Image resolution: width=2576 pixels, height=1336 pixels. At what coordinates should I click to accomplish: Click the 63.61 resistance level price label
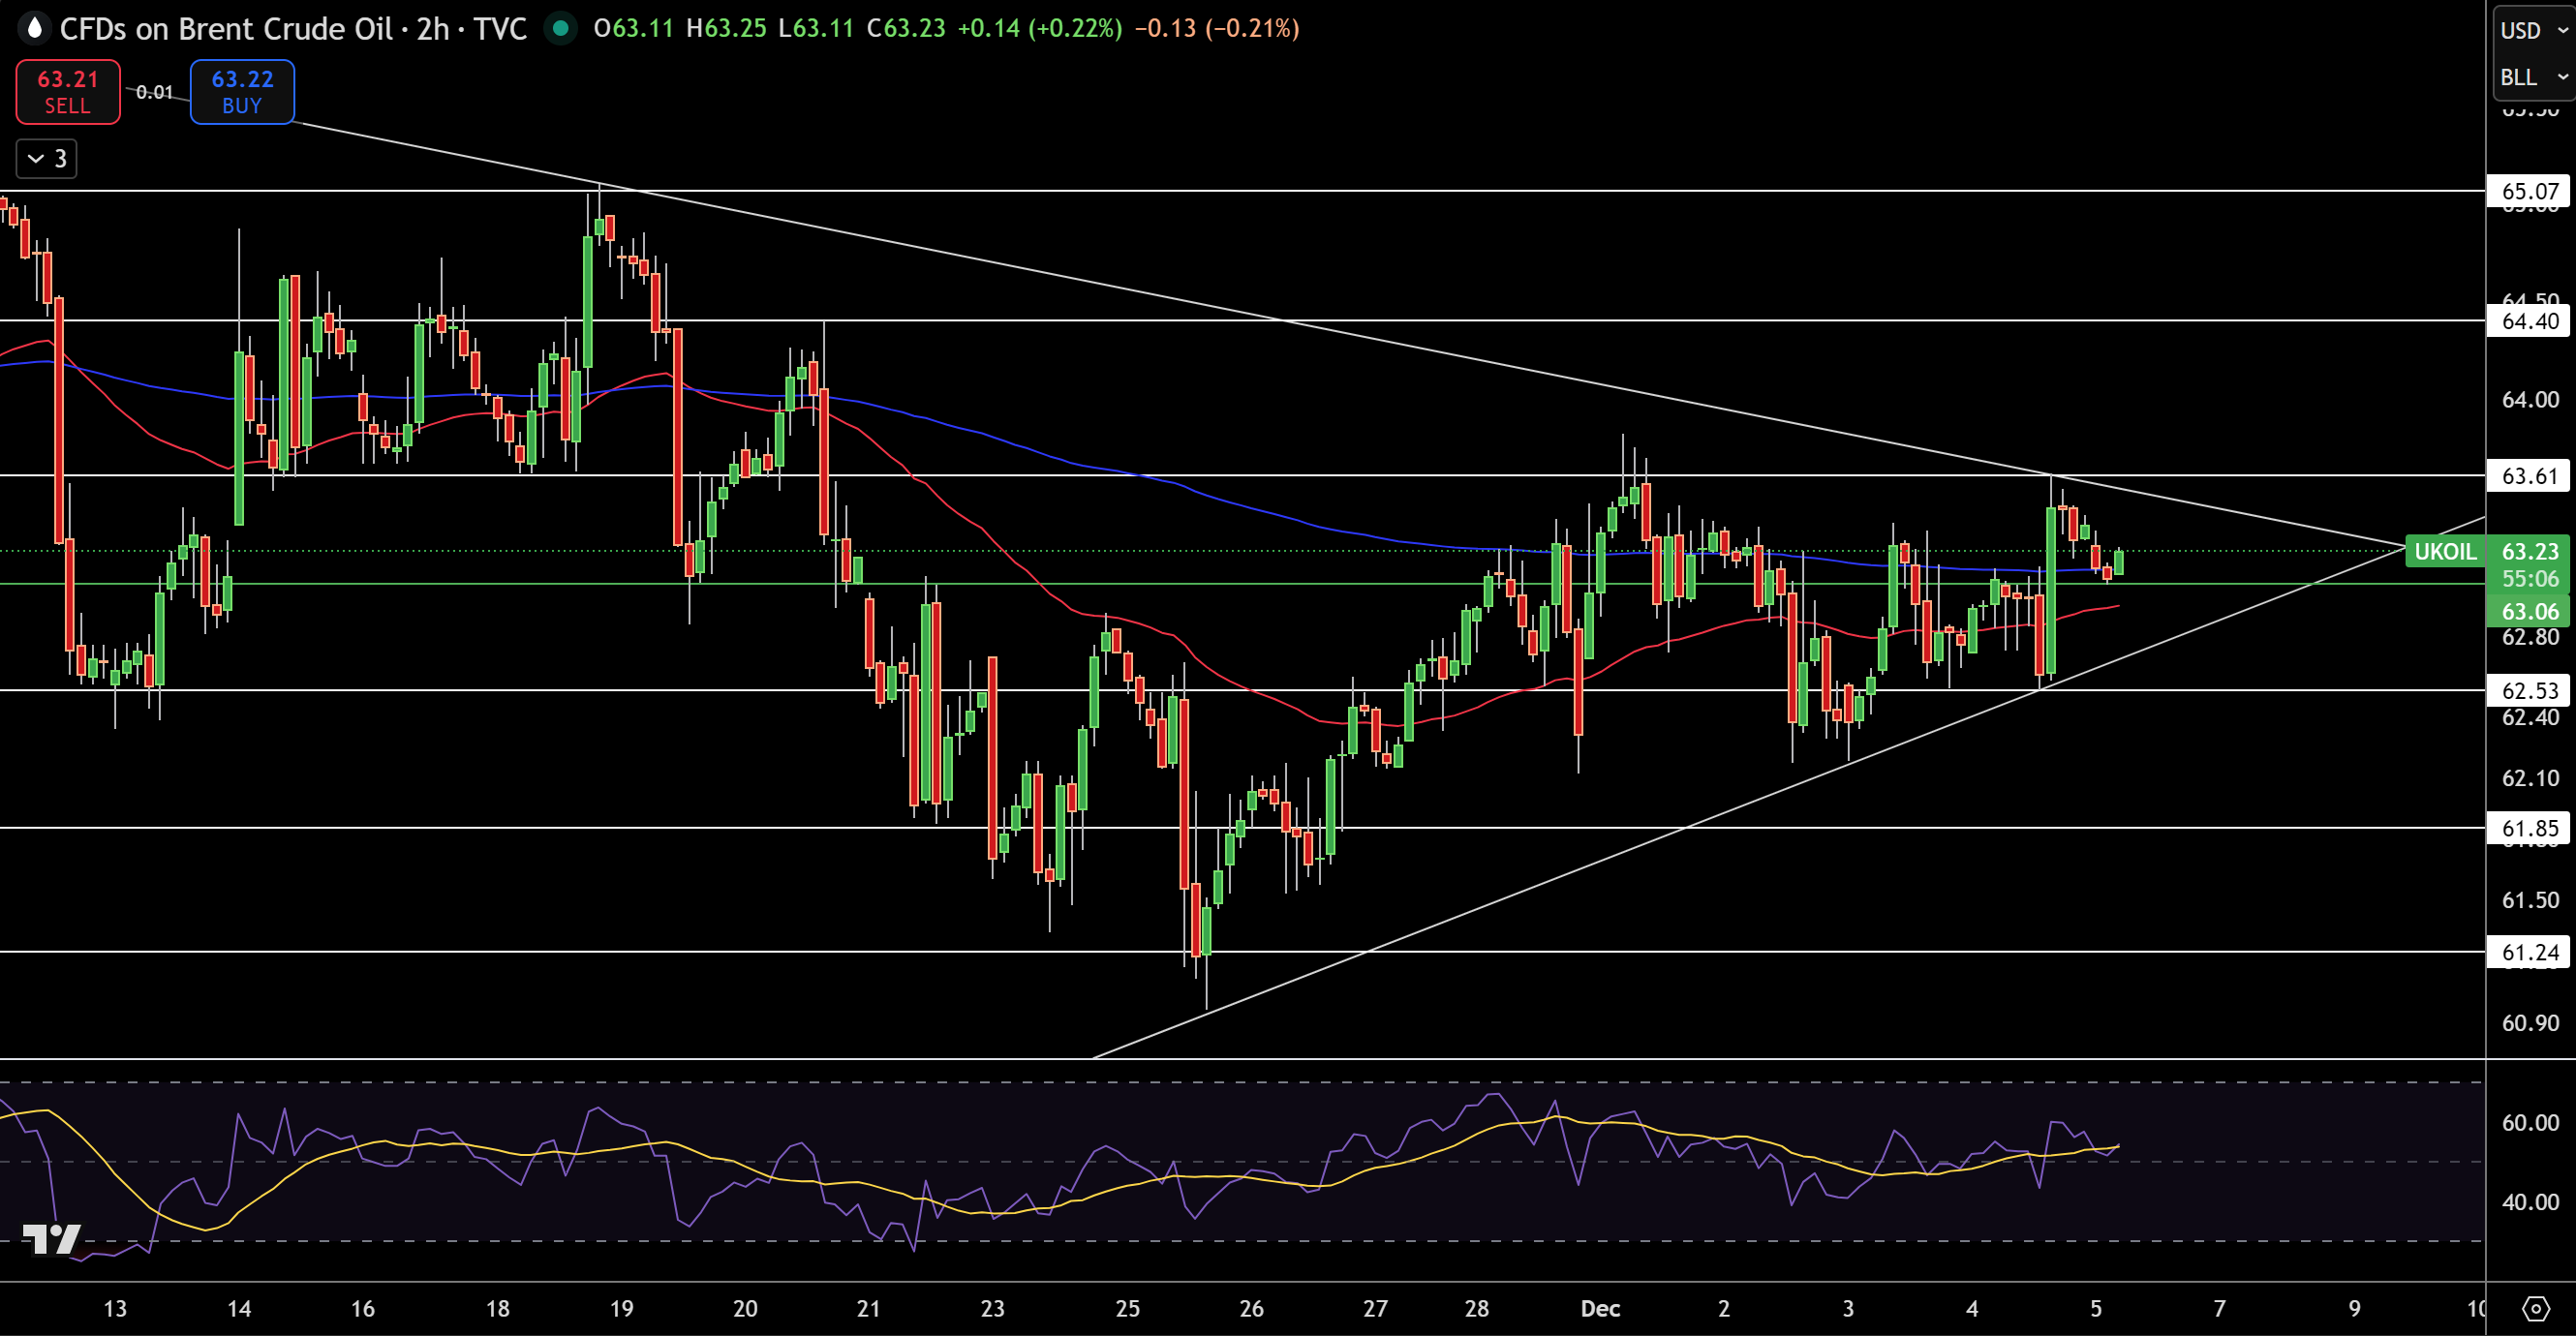coord(2529,476)
